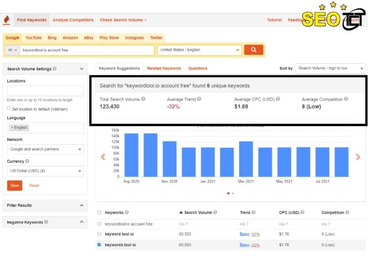The height and width of the screenshot is (263, 368).
Task: Select second chart pagination dot
Action: point(233,193)
